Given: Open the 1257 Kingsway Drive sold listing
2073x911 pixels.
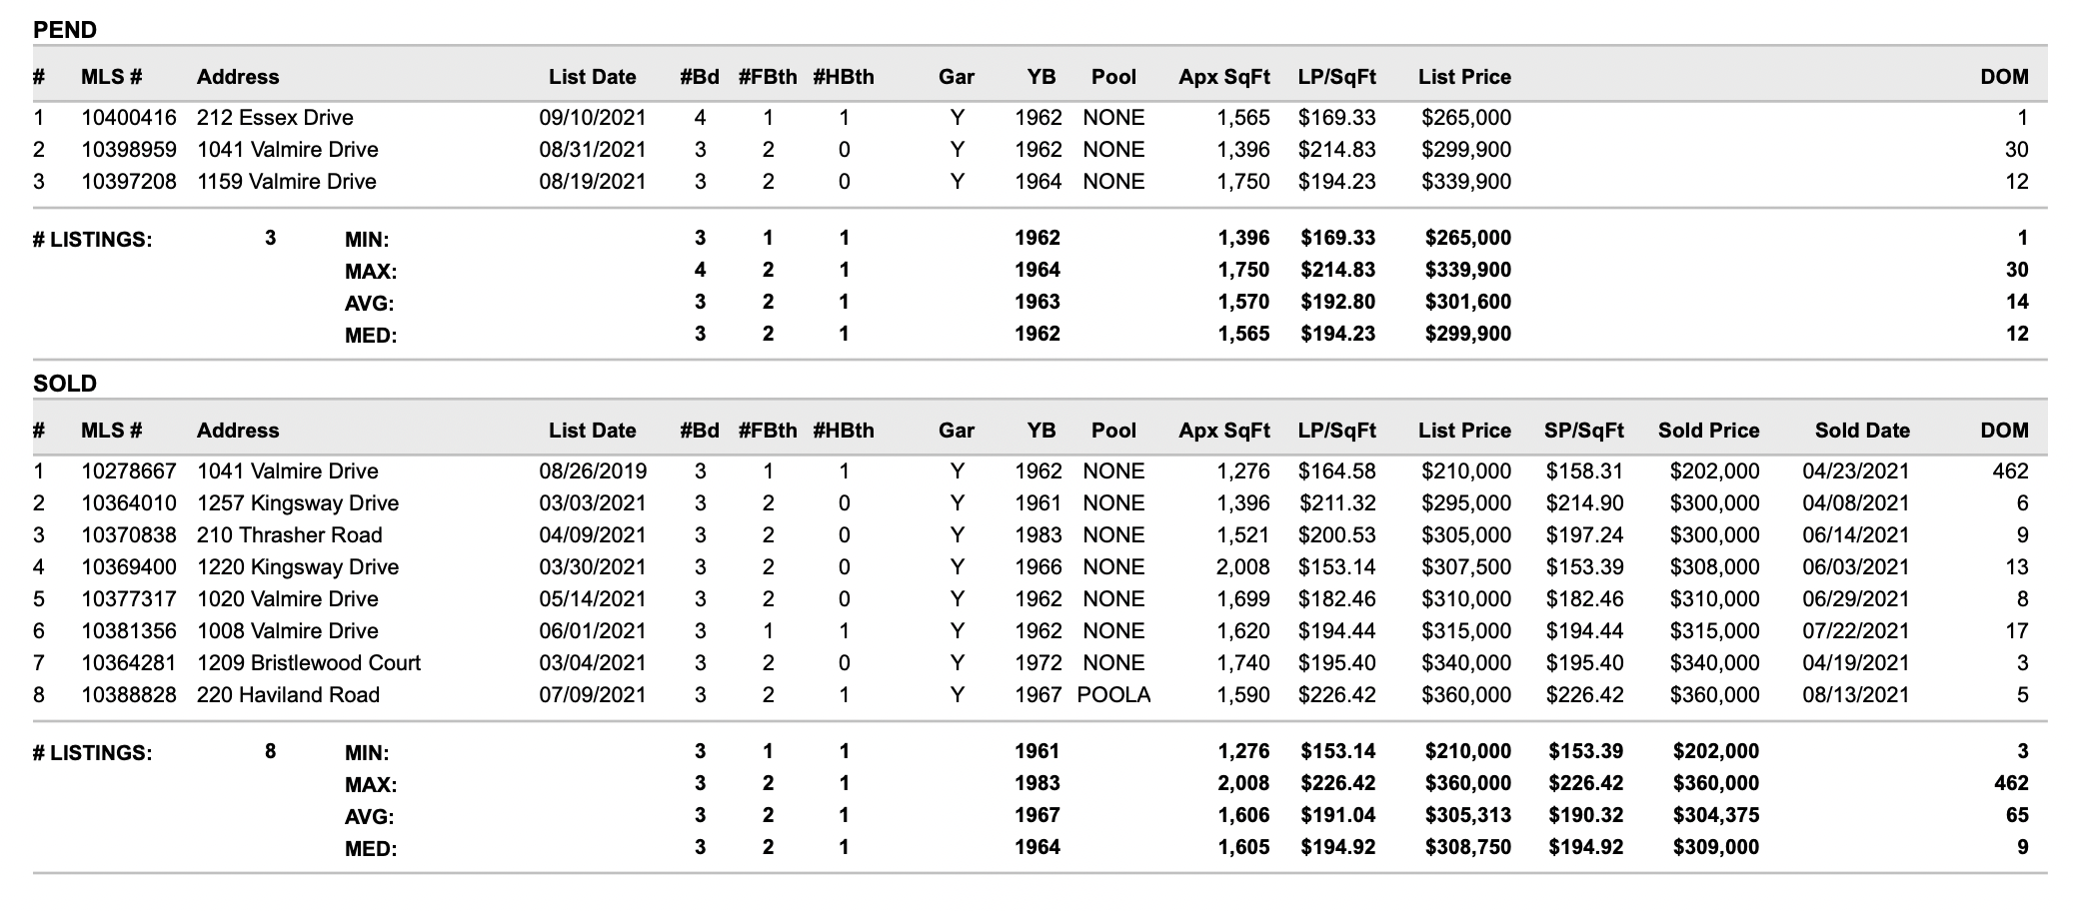Looking at the screenshot, I should click(x=298, y=503).
